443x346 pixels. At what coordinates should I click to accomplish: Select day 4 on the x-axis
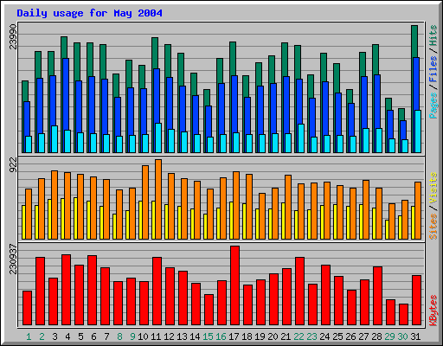pos(67,336)
